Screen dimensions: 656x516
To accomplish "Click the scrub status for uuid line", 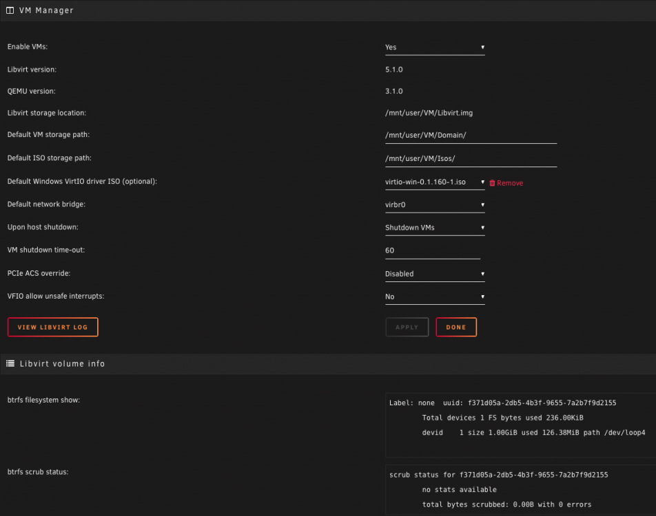I will 499,475.
